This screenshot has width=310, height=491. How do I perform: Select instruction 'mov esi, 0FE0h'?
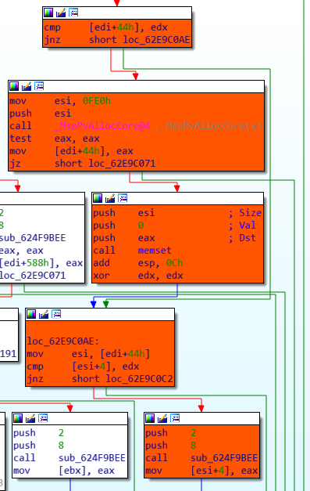point(60,101)
